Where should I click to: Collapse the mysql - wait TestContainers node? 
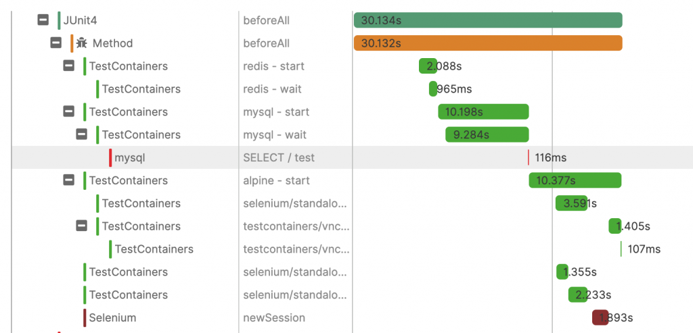(81, 134)
